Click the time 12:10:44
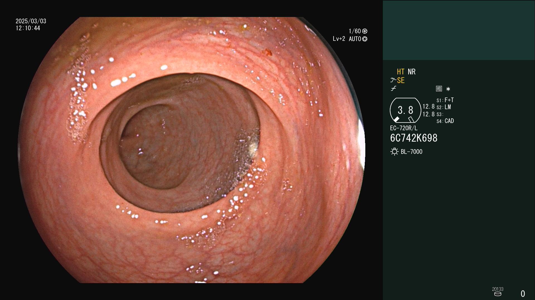535x300 pixels. coord(28,28)
